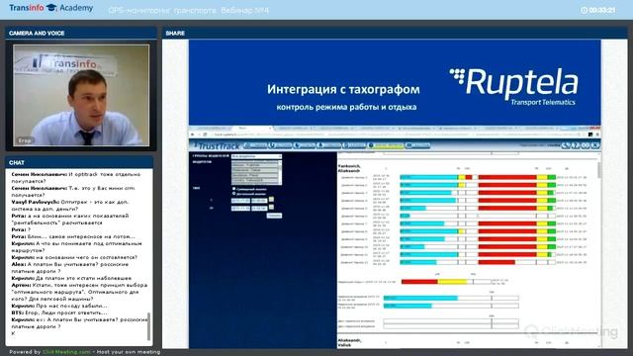Click the driver name Aliaksandr Valiuk at the report bottom

click(x=349, y=343)
